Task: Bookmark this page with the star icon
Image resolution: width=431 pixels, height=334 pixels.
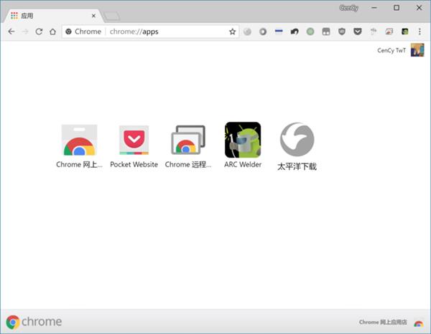Action: [232, 32]
